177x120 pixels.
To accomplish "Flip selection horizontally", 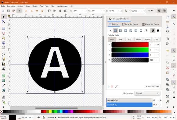I will click(37, 11).
